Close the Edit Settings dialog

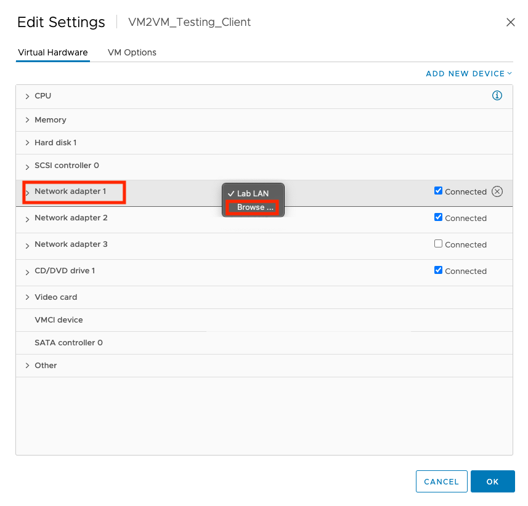click(511, 22)
